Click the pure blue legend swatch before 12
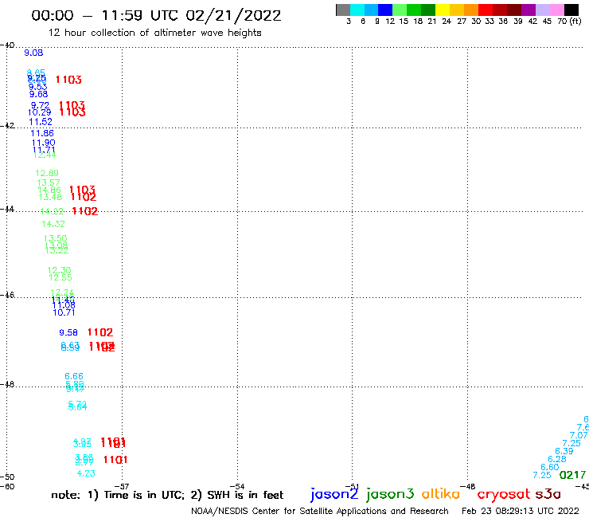This screenshot has height=518, width=589. coord(385,10)
